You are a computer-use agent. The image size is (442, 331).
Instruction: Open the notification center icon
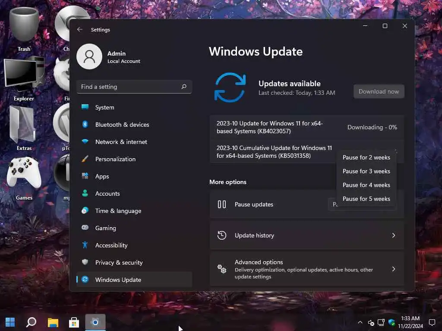(x=432, y=322)
